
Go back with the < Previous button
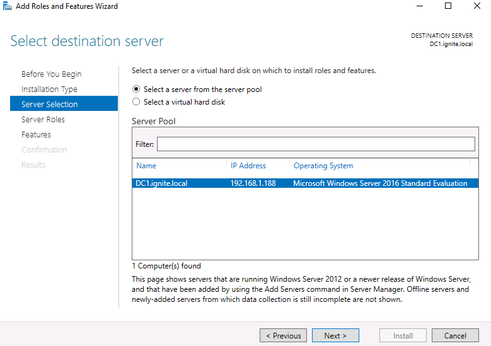(x=283, y=335)
